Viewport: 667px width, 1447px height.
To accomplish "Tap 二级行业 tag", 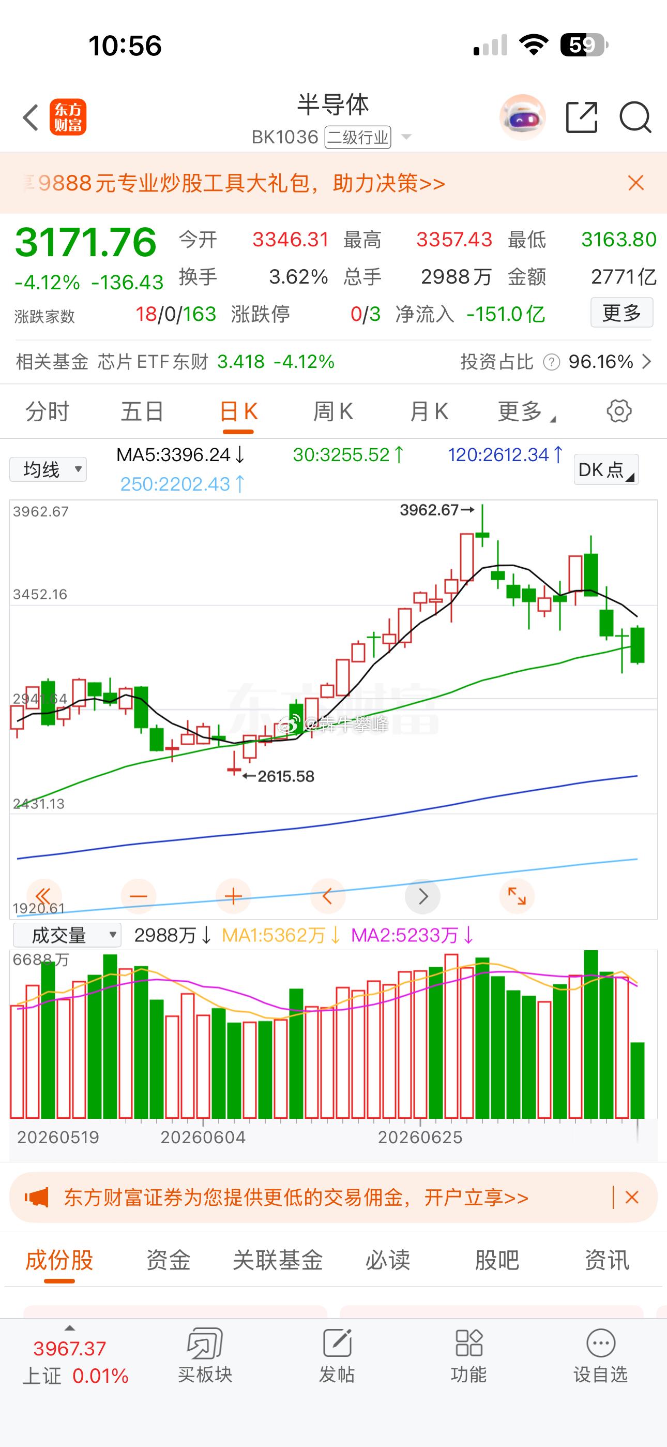I will [358, 137].
